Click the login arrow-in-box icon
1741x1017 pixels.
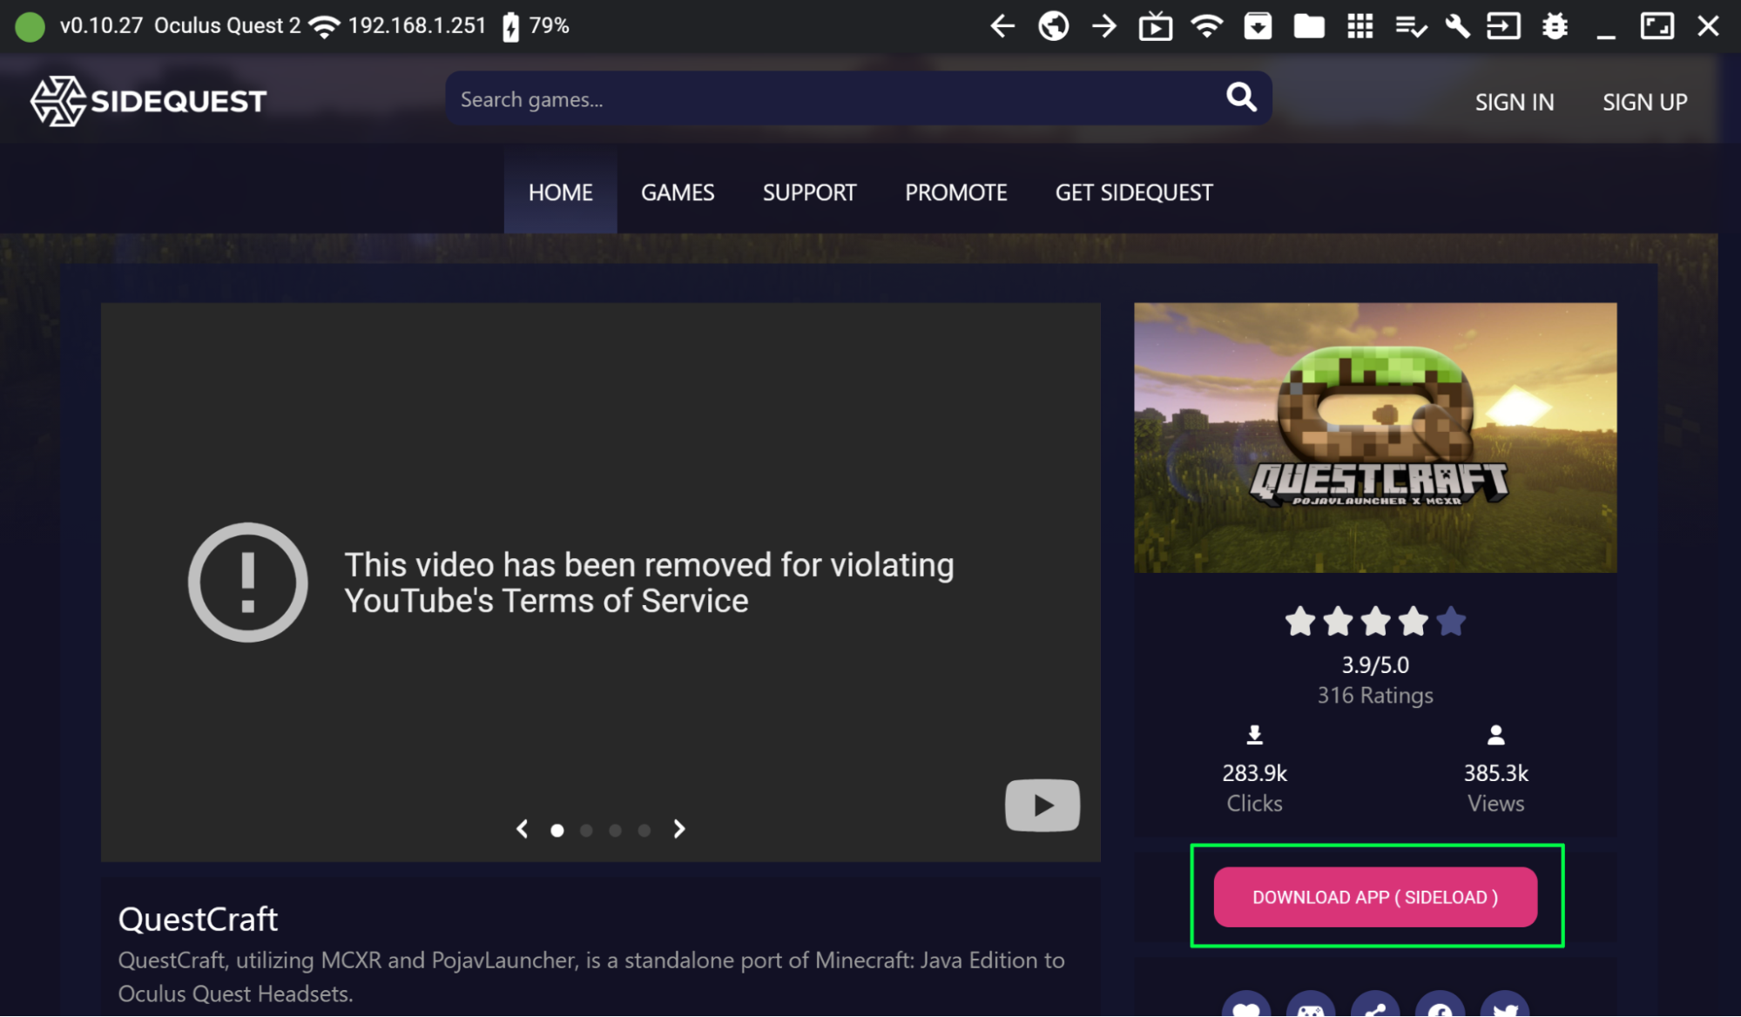pyautogui.click(x=1504, y=26)
